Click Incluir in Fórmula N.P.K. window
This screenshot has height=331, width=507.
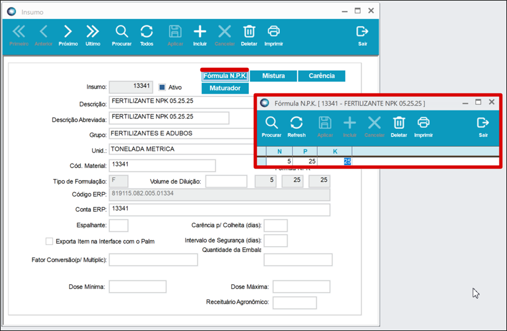tap(349, 127)
